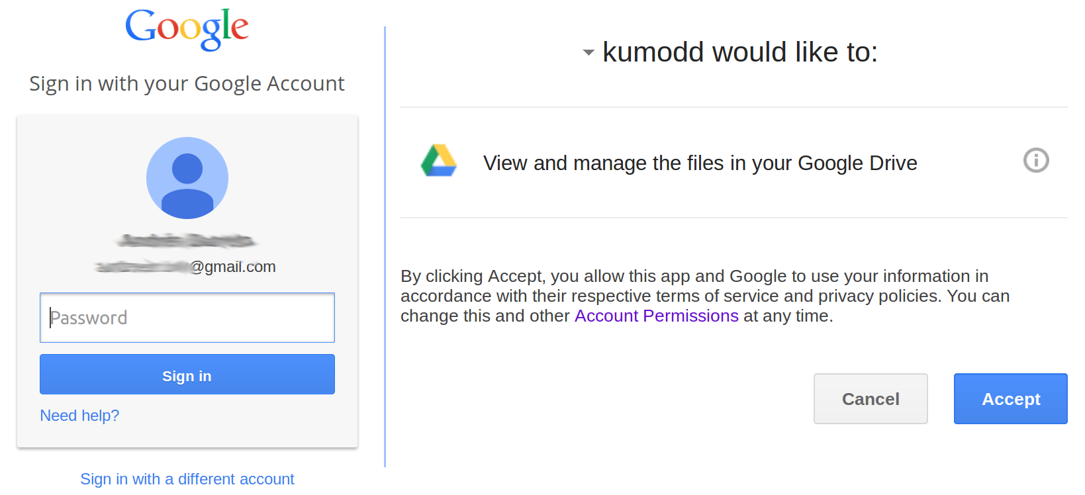Click the blurred account name under avatar
The image size is (1085, 495).
click(187, 240)
